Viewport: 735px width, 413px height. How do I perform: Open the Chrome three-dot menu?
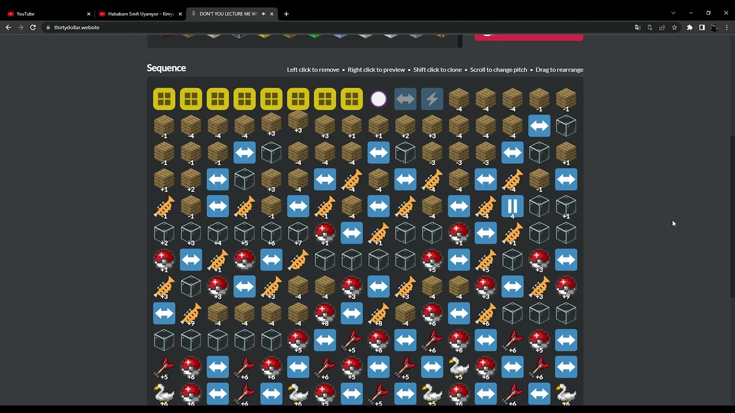(x=727, y=28)
